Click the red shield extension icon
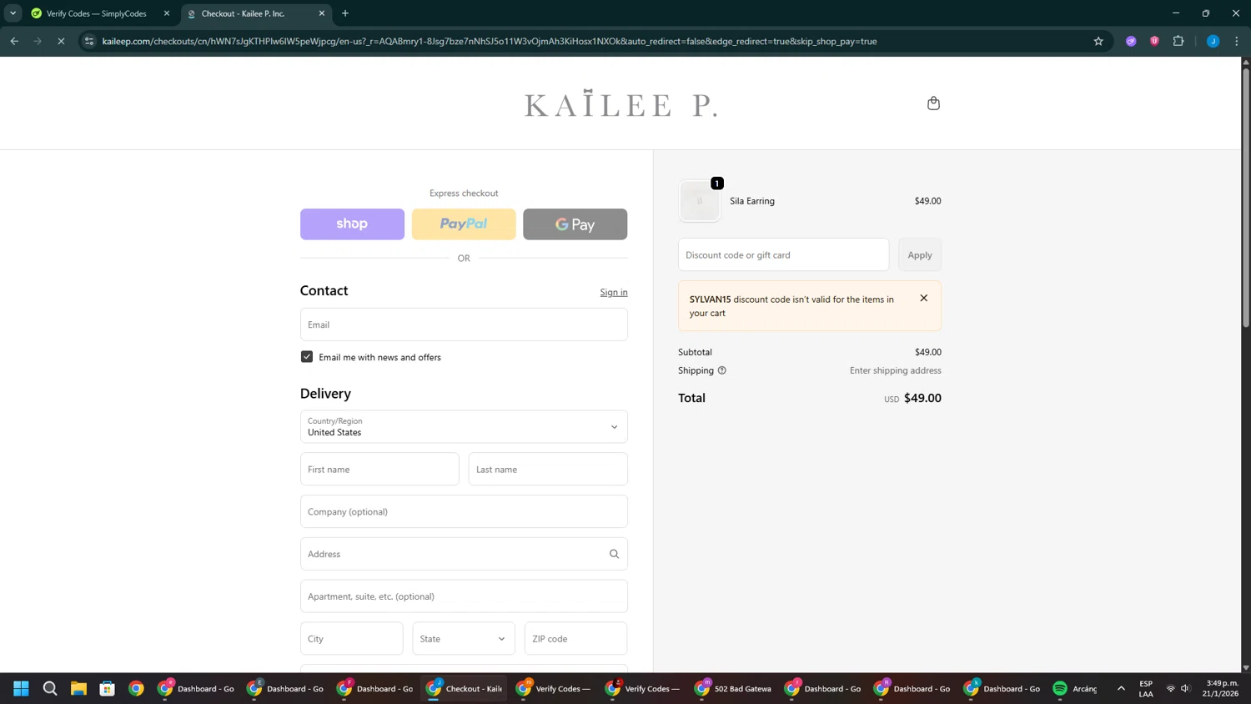This screenshot has width=1251, height=704. pos(1155,41)
